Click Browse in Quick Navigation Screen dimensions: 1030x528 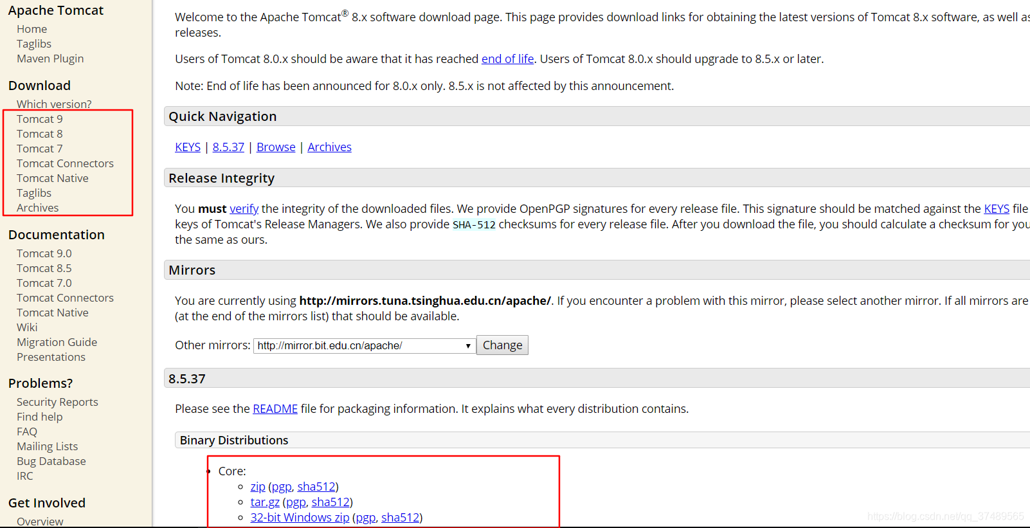[x=276, y=147]
